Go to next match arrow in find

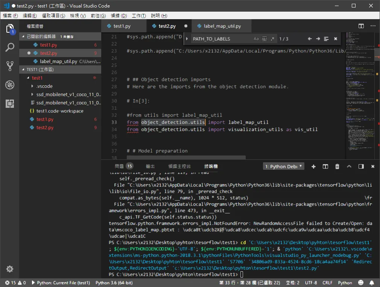click(318, 39)
